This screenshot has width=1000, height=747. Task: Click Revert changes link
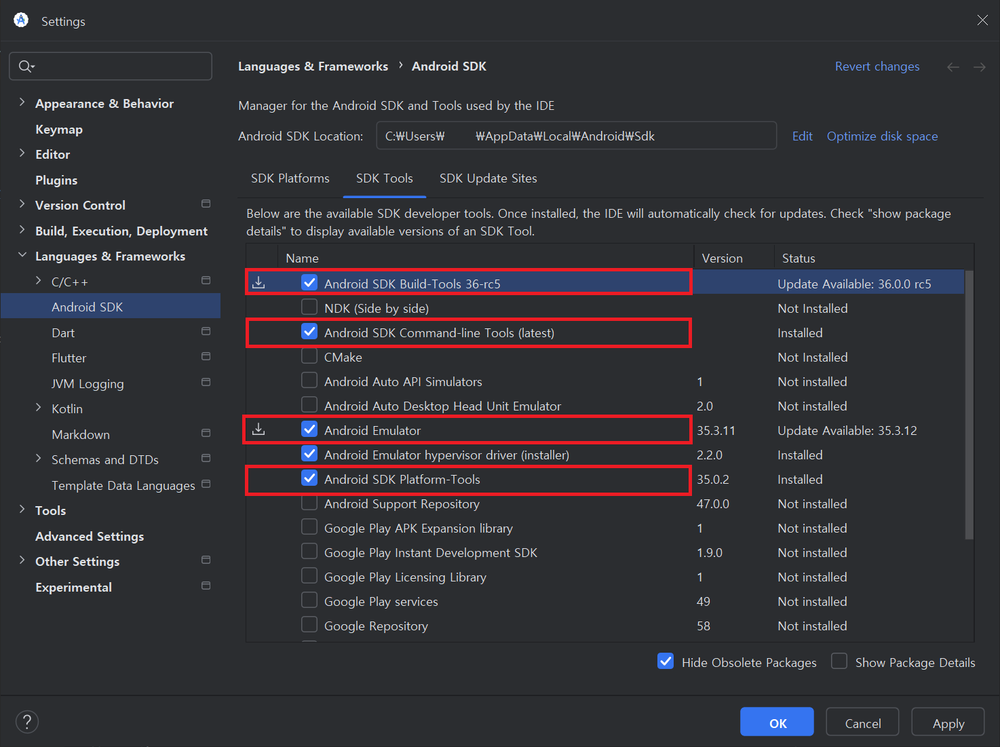[877, 66]
